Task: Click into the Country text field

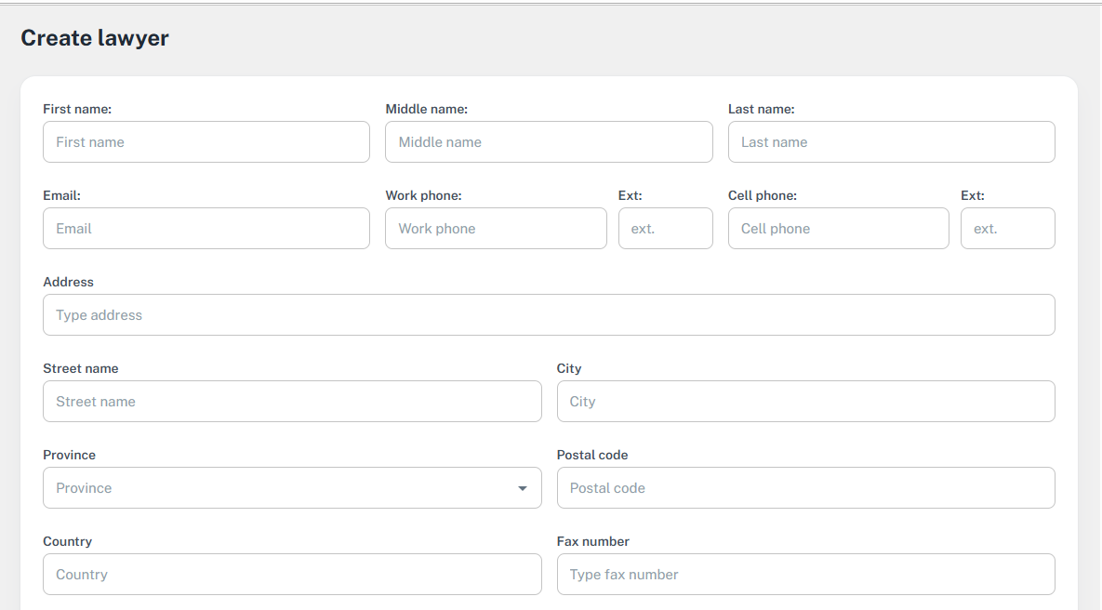Action: tap(292, 575)
